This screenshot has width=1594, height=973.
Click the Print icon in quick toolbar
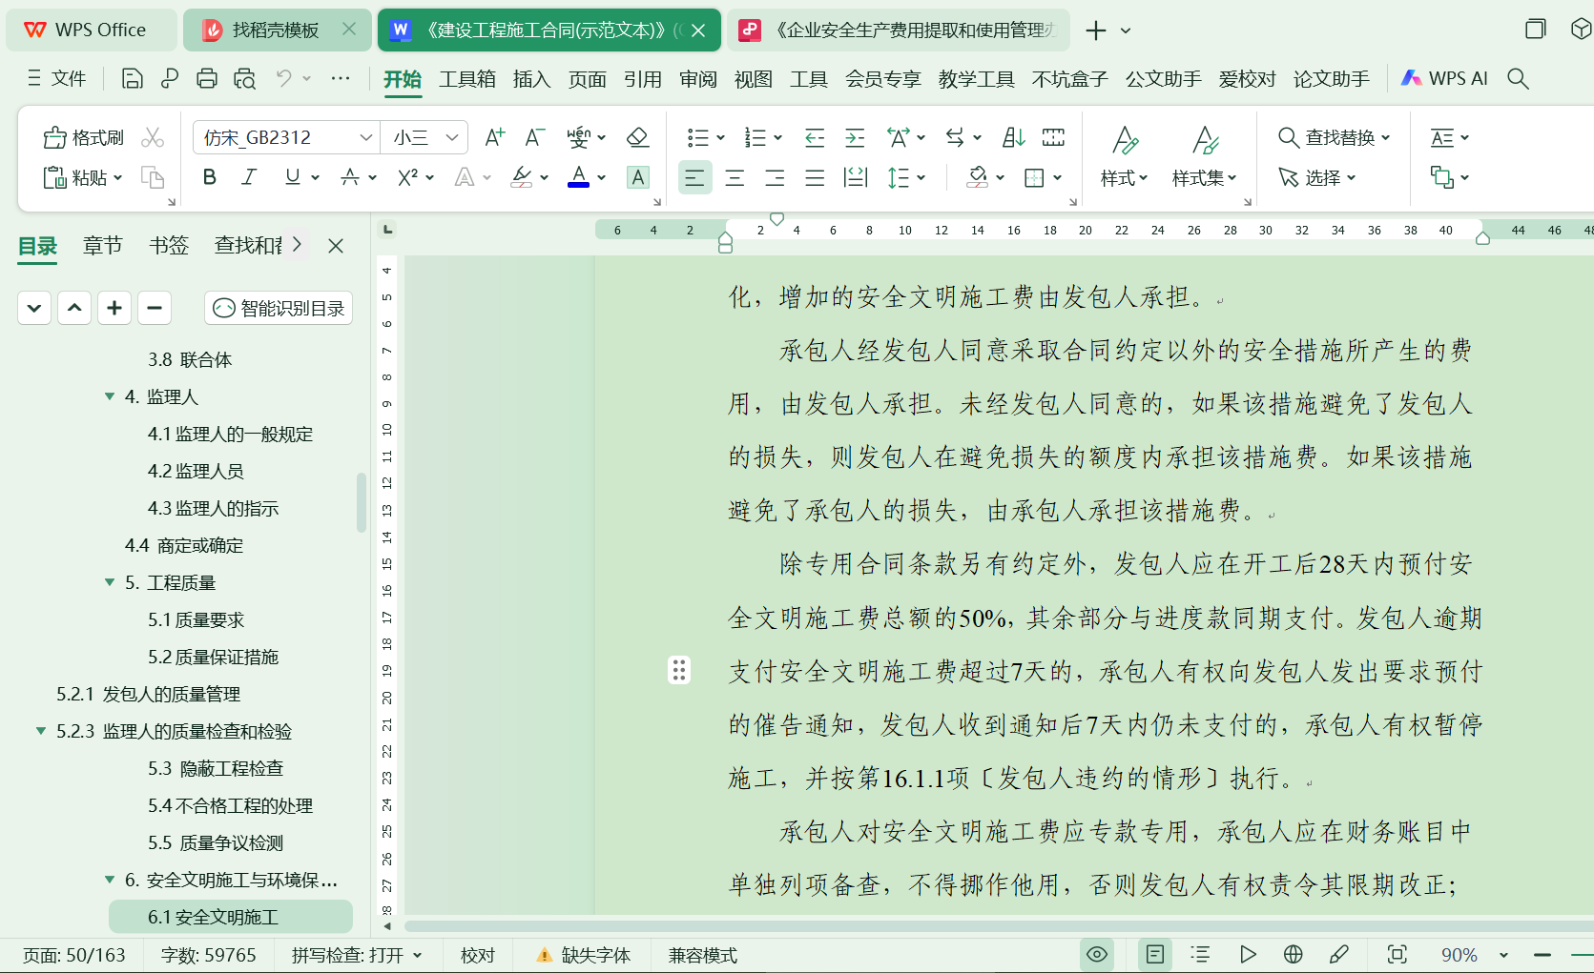click(x=206, y=78)
